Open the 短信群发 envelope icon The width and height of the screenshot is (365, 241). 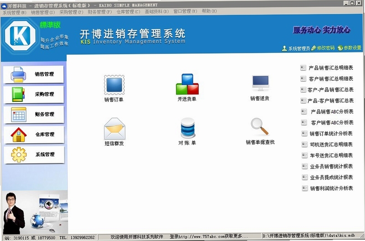click(x=115, y=128)
